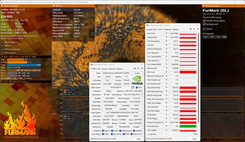Uncheck the background option
Viewport: 245px width, 142px height.
(204, 24)
